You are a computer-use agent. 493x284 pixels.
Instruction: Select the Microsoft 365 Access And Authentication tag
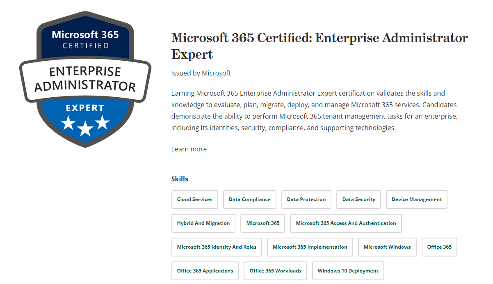click(x=346, y=223)
